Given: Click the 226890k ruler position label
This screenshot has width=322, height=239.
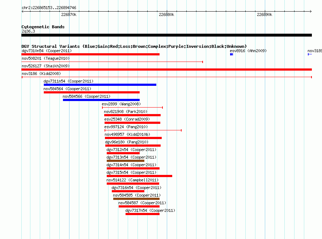Looking at the screenshot, I should [264, 14].
